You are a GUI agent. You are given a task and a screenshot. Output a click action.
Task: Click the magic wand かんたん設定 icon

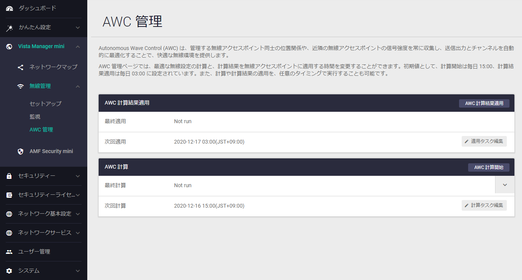[x=9, y=28]
